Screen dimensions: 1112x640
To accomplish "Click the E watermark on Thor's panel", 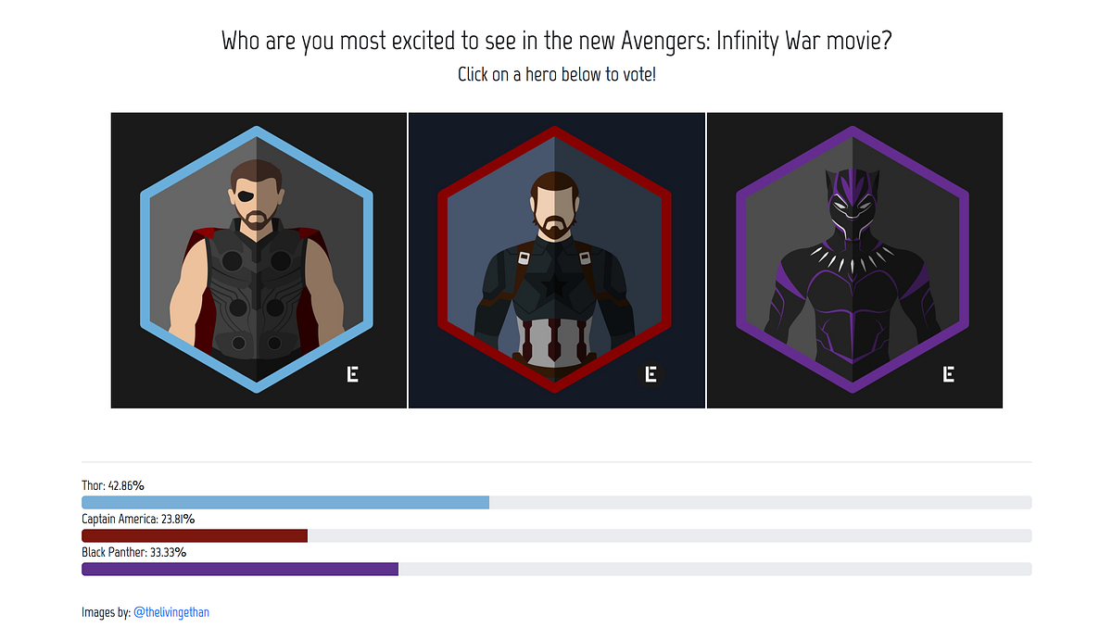I will point(352,373).
